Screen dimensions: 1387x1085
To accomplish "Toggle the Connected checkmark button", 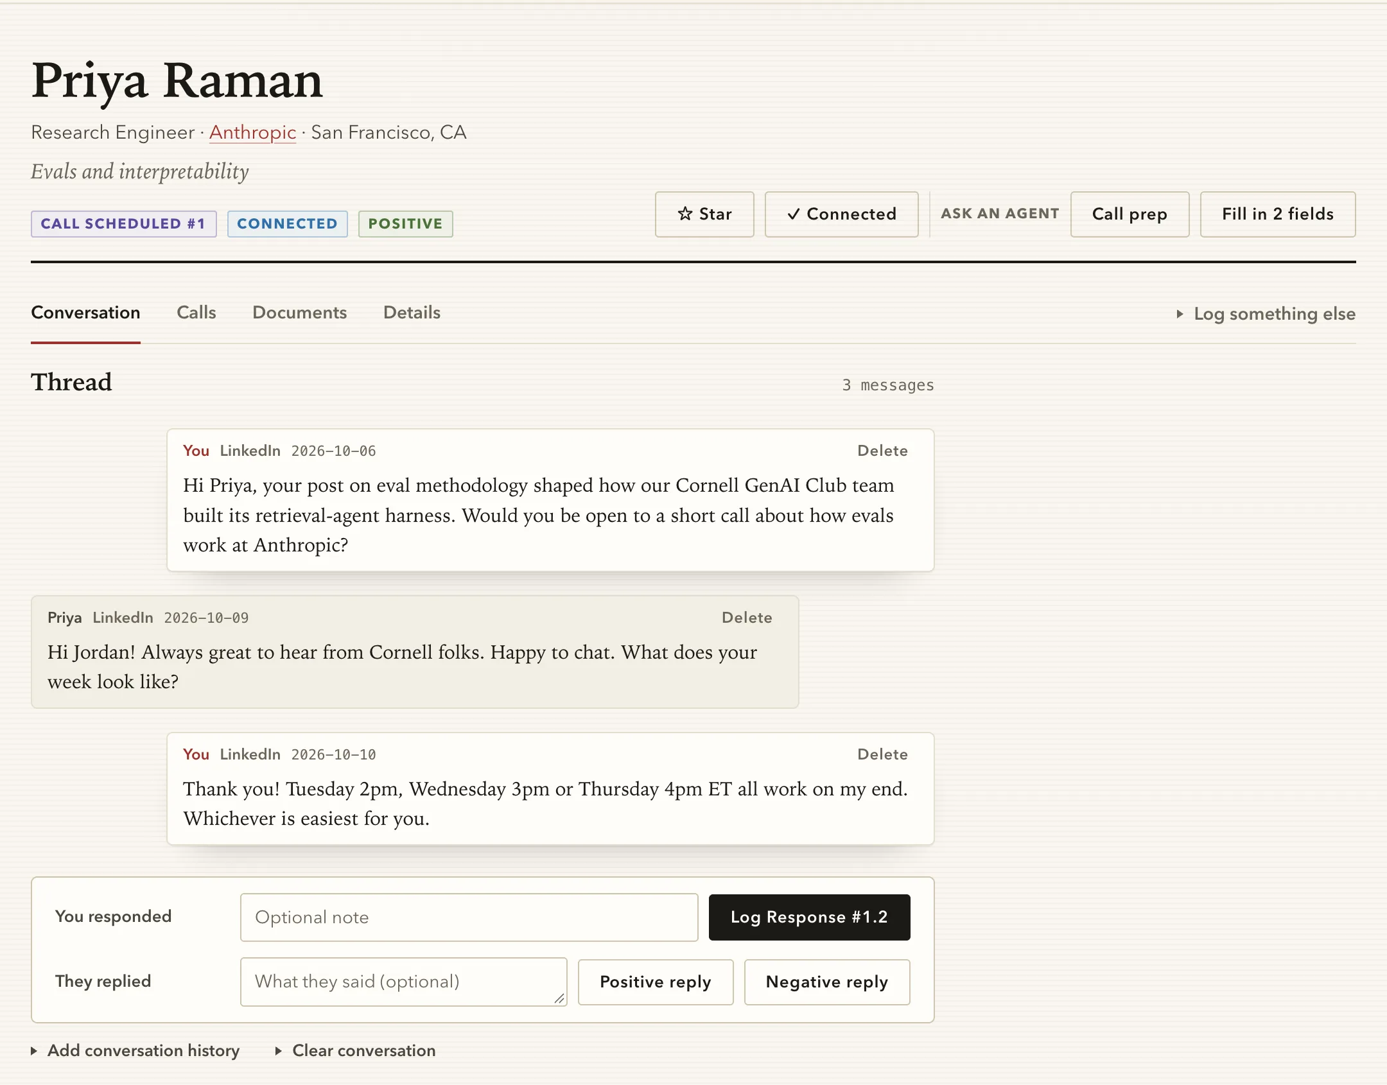I will [841, 214].
